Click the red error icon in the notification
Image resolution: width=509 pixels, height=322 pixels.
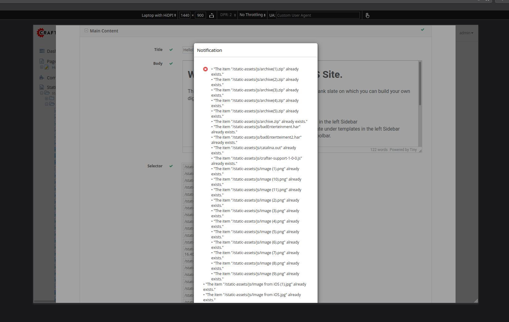coord(205,69)
